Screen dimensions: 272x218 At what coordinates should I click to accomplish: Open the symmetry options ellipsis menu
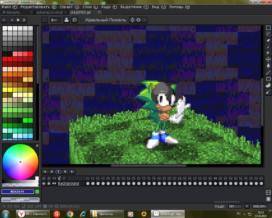pyautogui.click(x=144, y=20)
